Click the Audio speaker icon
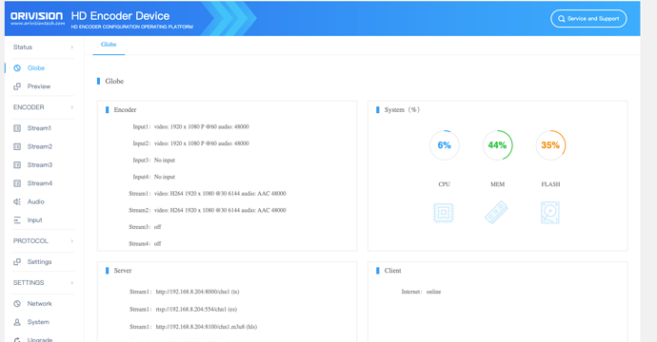657x342 pixels. coord(17,202)
